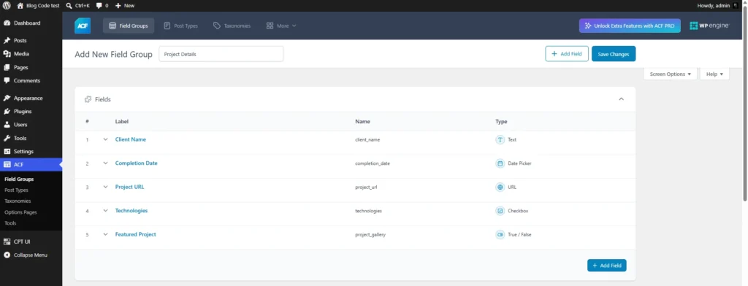Open the More dropdown in ACF header

tap(281, 26)
